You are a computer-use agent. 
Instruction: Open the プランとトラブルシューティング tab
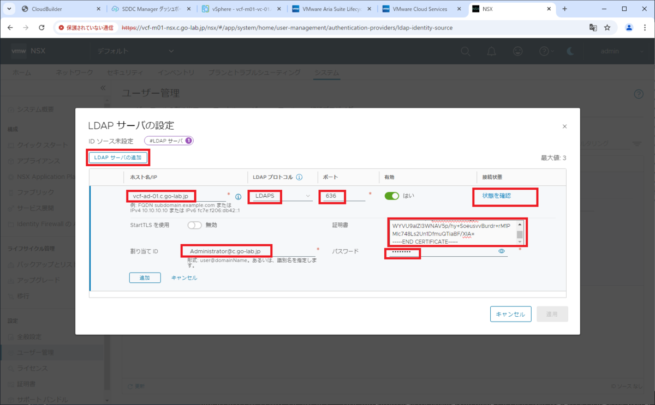point(254,72)
